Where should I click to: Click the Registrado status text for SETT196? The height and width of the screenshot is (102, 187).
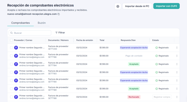pos(164,56)
